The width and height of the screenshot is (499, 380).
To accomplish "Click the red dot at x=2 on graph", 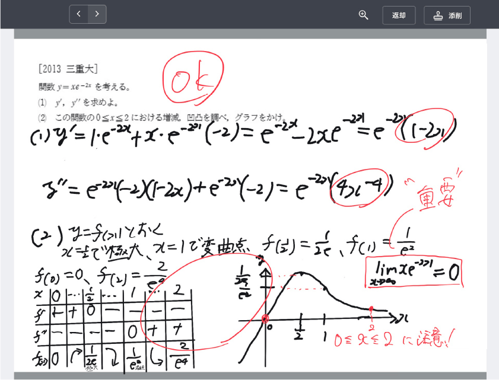I will click(x=371, y=309).
